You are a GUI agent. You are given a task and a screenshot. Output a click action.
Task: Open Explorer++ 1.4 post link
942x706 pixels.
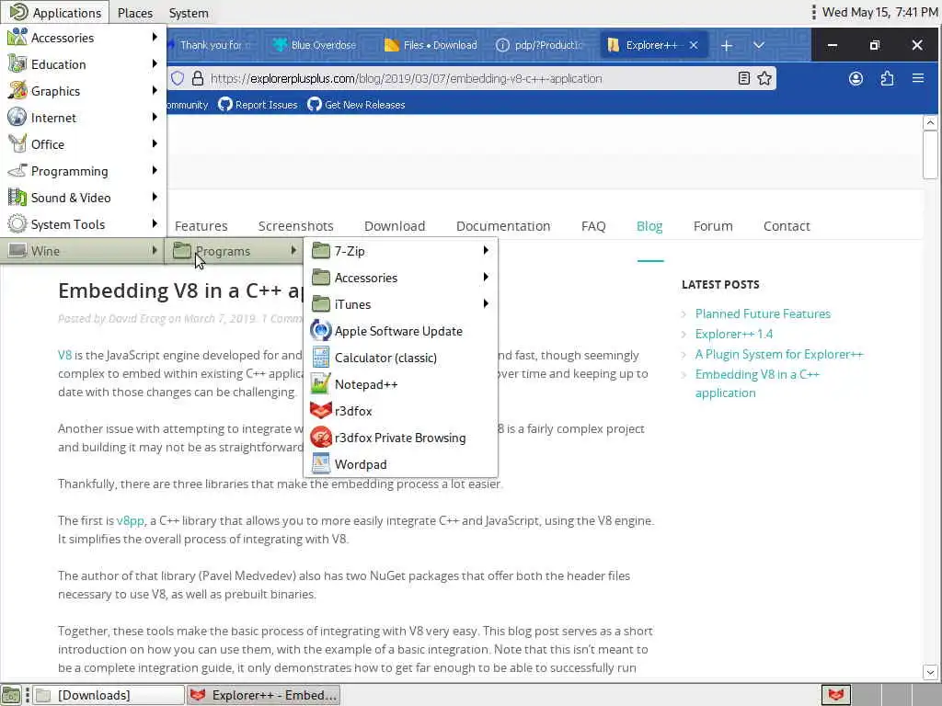coord(734,335)
